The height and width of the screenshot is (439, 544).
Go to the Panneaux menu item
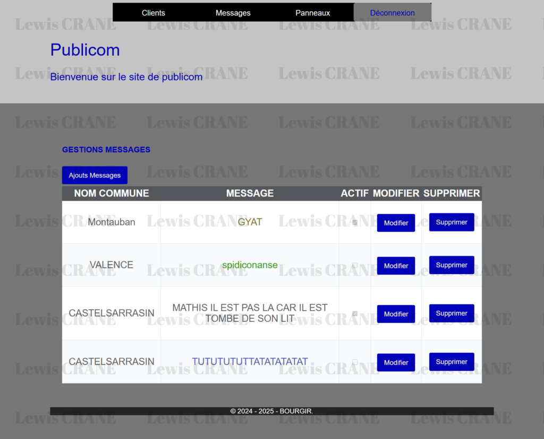[x=312, y=13]
